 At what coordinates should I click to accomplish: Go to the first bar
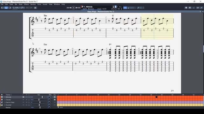pyautogui.click(x=68, y=8)
